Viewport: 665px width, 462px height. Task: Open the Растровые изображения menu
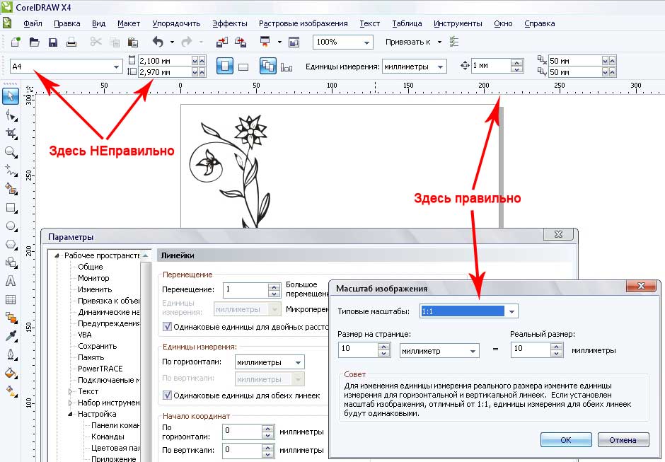pyautogui.click(x=303, y=24)
